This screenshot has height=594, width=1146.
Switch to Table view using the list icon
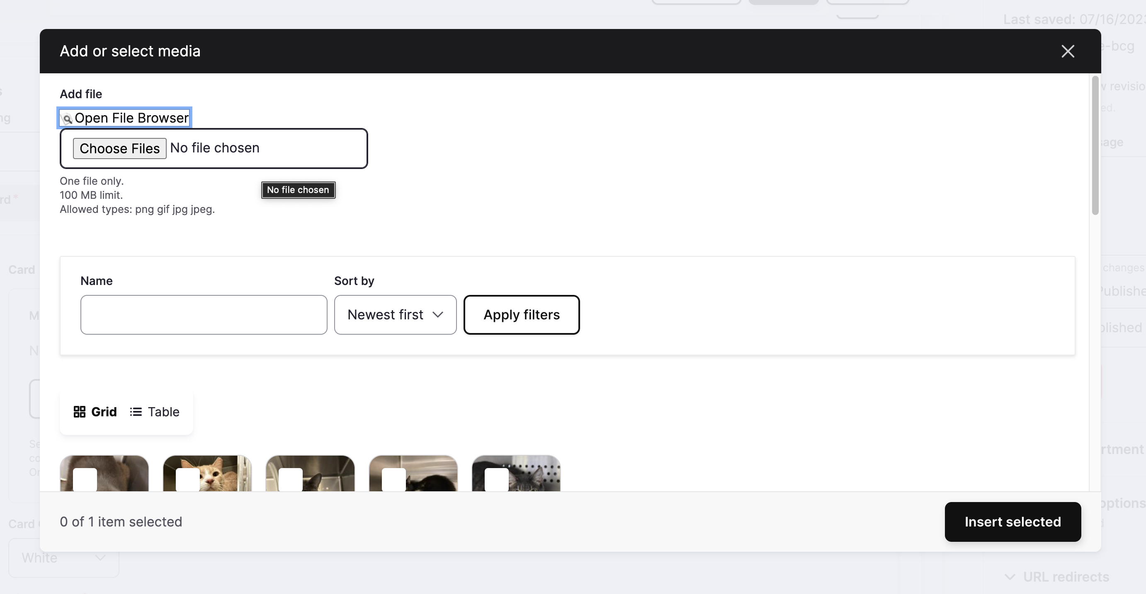pos(136,412)
